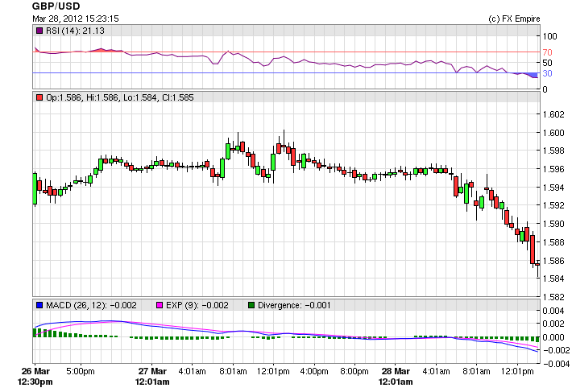572x392 pixels.
Task: Click the 100 label on RSI axis
Action: pyautogui.click(x=549, y=36)
